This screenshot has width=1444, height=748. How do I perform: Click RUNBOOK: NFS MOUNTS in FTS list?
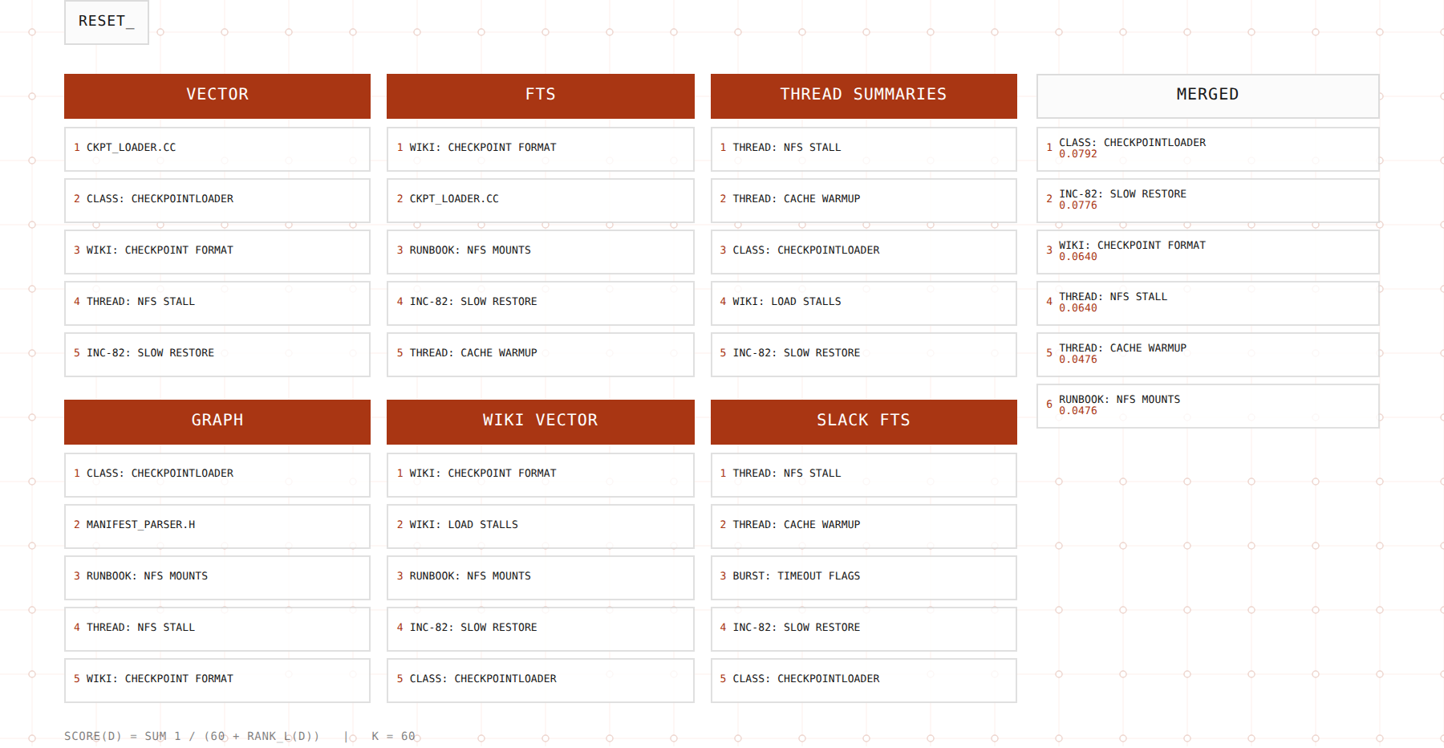pos(541,252)
